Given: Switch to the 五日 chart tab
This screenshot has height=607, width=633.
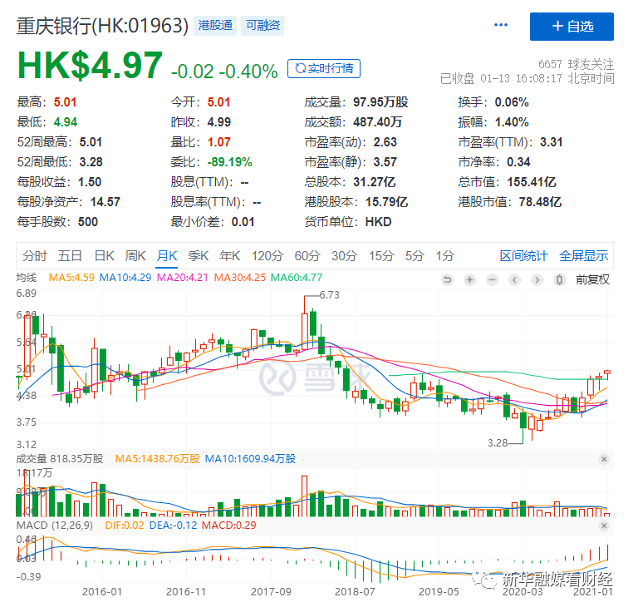Looking at the screenshot, I should (71, 256).
